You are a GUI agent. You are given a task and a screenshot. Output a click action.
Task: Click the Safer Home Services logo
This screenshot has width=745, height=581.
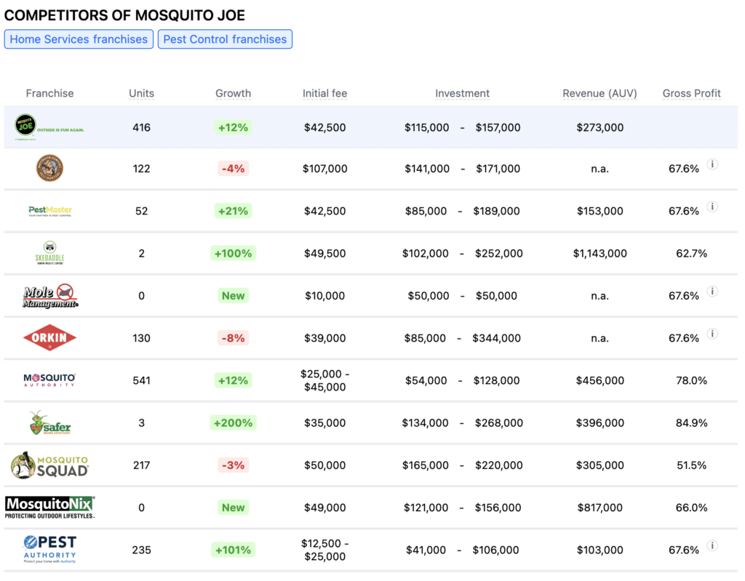(50, 422)
